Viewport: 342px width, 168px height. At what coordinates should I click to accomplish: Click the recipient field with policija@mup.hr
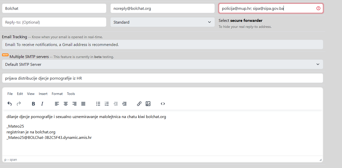271,8
